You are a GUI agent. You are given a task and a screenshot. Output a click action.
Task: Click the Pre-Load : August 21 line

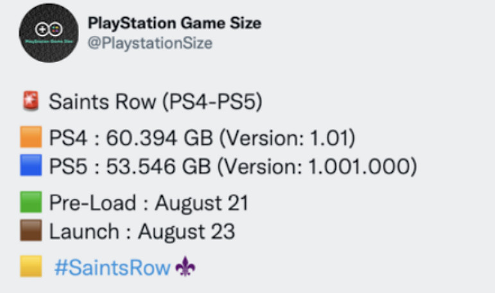[x=148, y=203]
